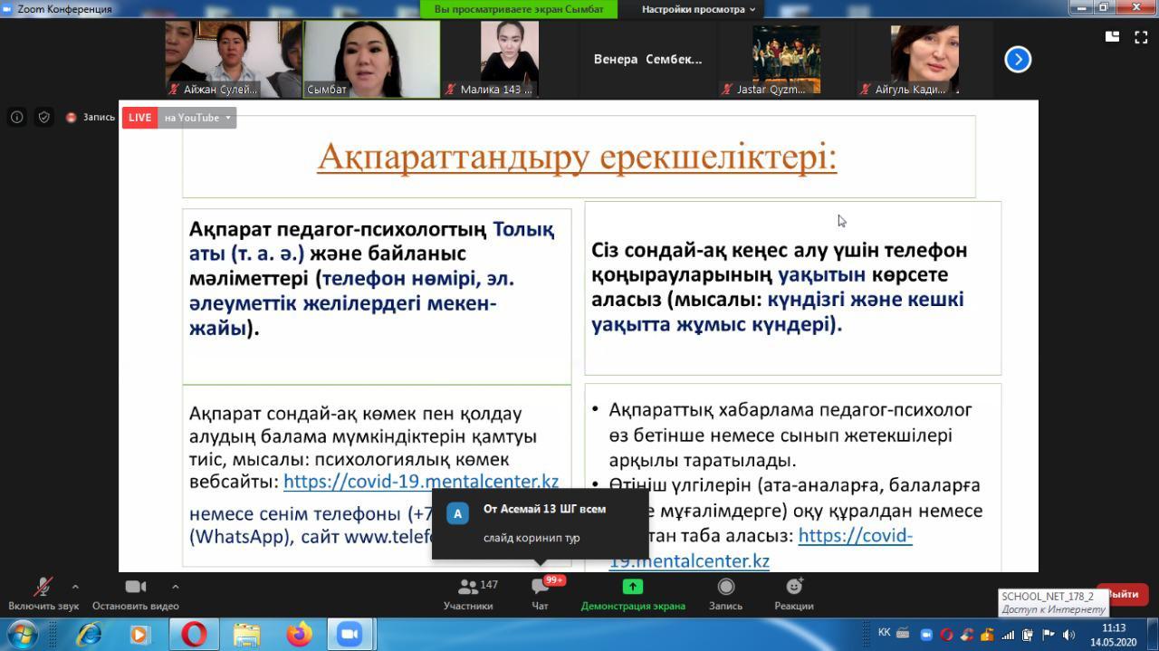The image size is (1159, 651).
Task: Click the encryption shield icon
Action: [43, 118]
